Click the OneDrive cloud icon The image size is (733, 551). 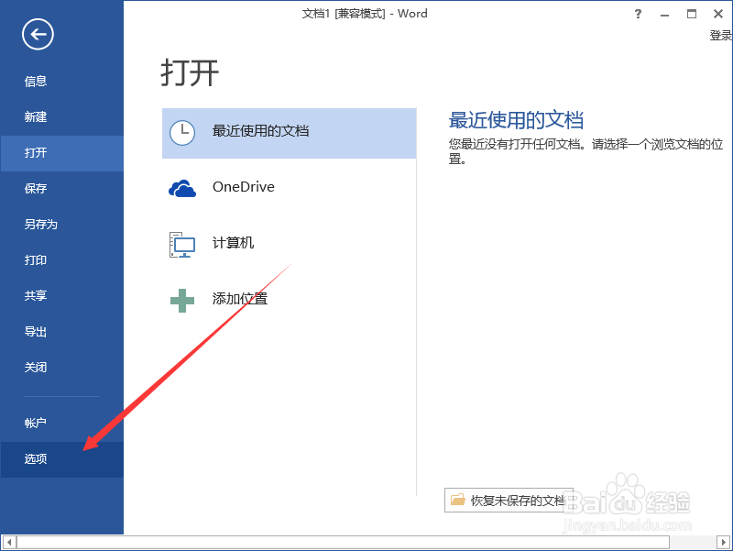[182, 188]
